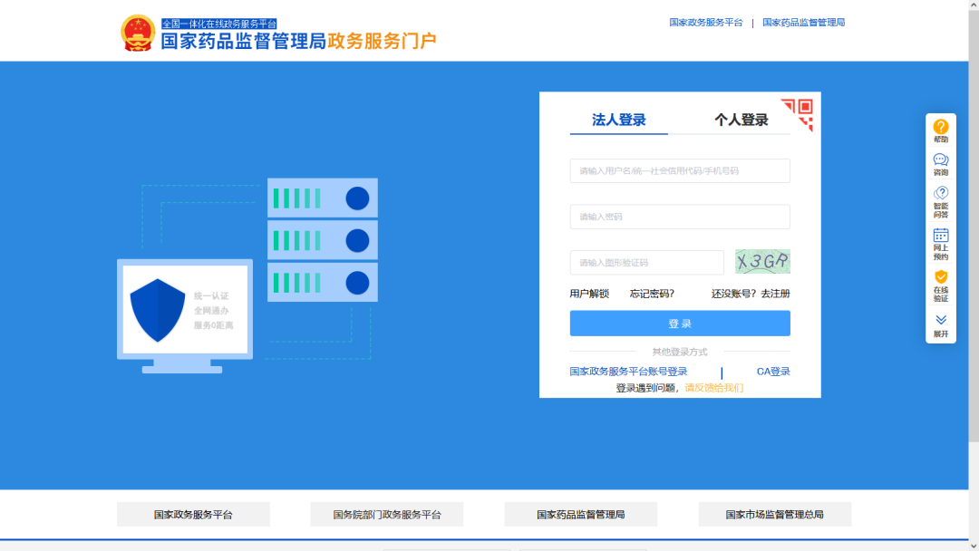Click the username input field
Viewport: 979px width, 551px height.
(x=680, y=170)
